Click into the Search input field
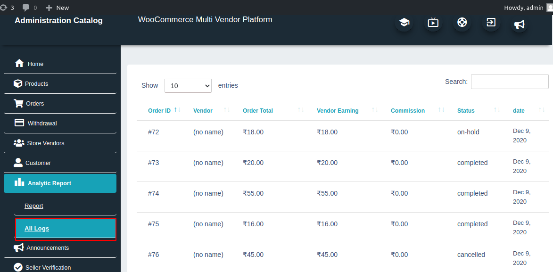 (510, 82)
